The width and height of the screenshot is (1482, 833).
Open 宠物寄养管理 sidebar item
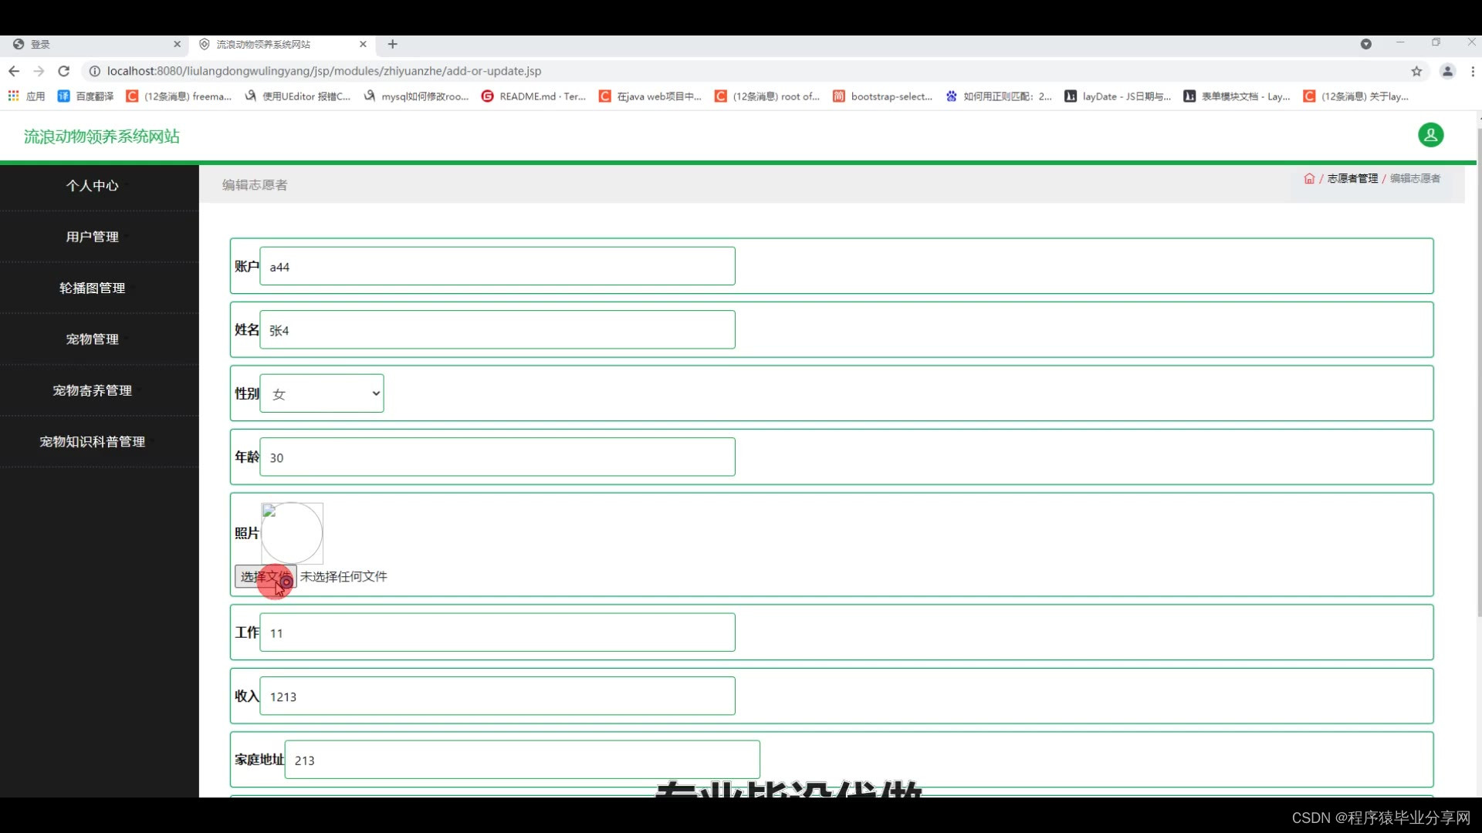(93, 390)
